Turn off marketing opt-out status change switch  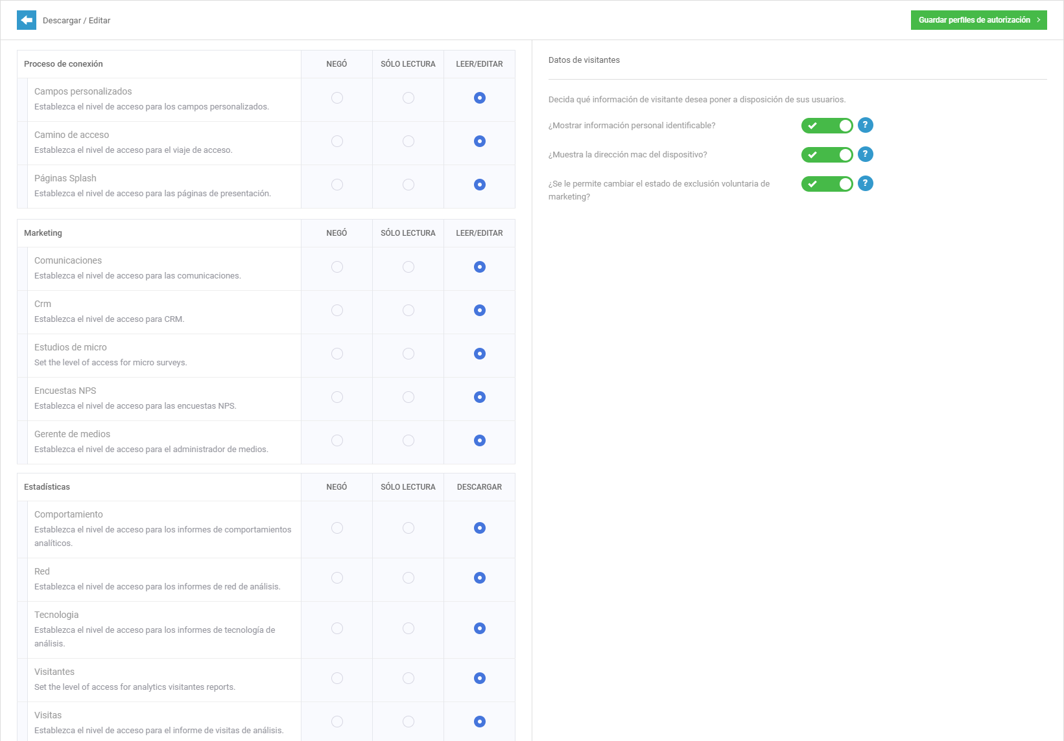click(827, 184)
